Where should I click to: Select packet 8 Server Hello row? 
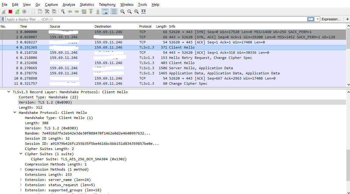tap(173, 68)
